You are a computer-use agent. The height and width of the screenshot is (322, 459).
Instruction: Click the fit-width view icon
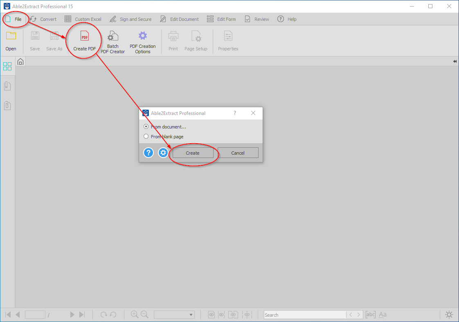247,315
